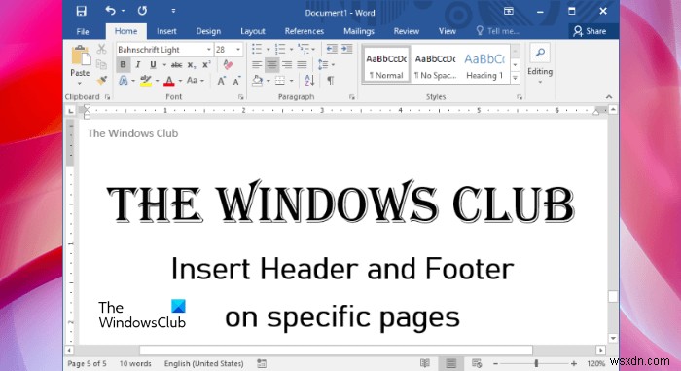
Task: Sort text with A-Z icon
Action: [x=309, y=81]
